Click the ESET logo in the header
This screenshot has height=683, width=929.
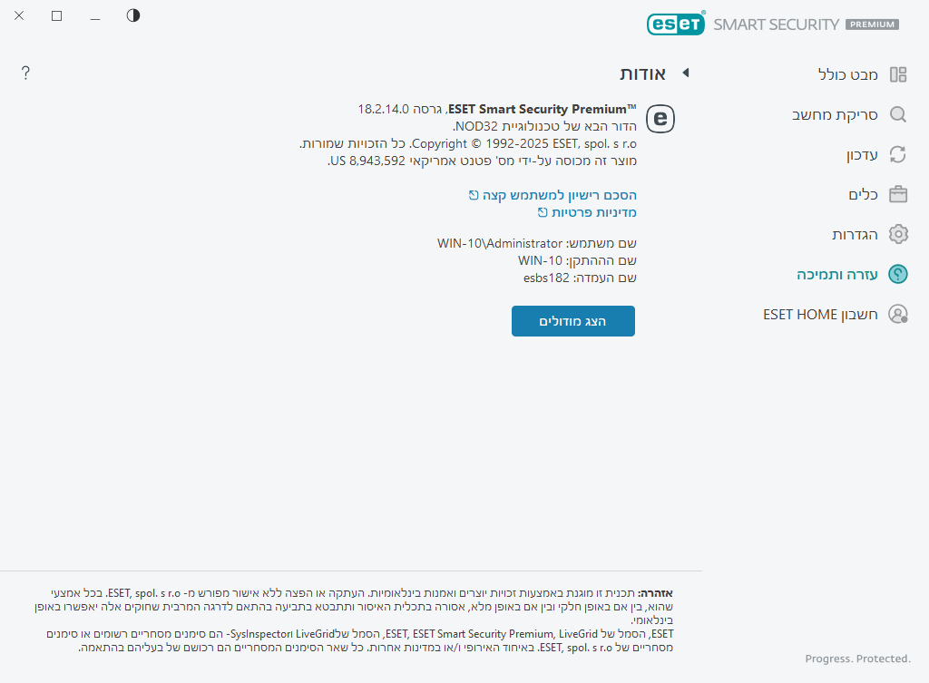pos(676,24)
